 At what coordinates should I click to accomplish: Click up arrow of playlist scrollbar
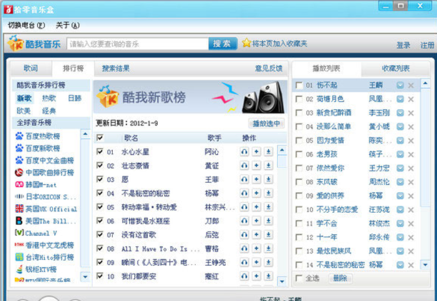coord(425,83)
